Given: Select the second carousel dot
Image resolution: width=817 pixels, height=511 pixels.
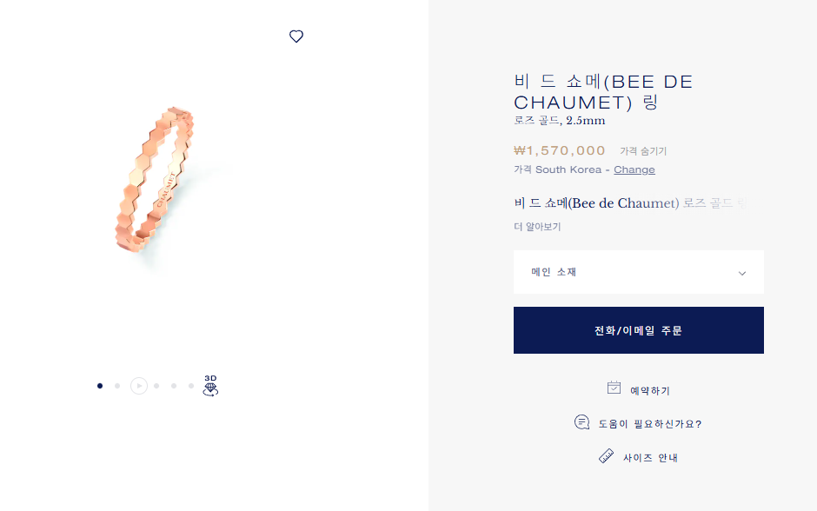Looking at the screenshot, I should (x=117, y=386).
